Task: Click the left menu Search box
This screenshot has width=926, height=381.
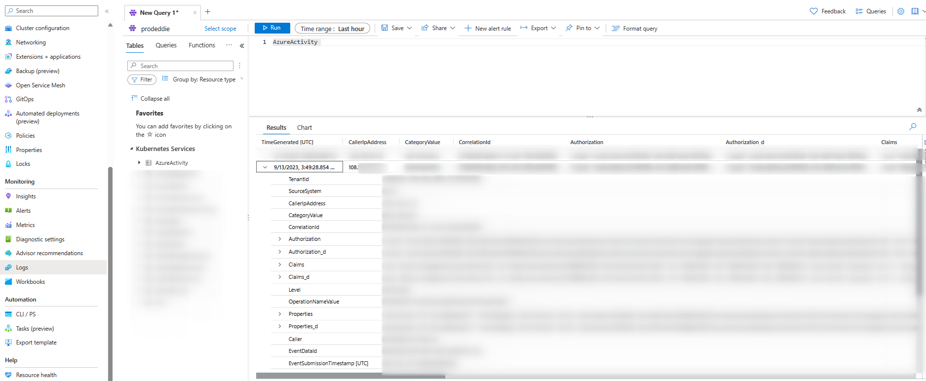Action: [x=52, y=11]
